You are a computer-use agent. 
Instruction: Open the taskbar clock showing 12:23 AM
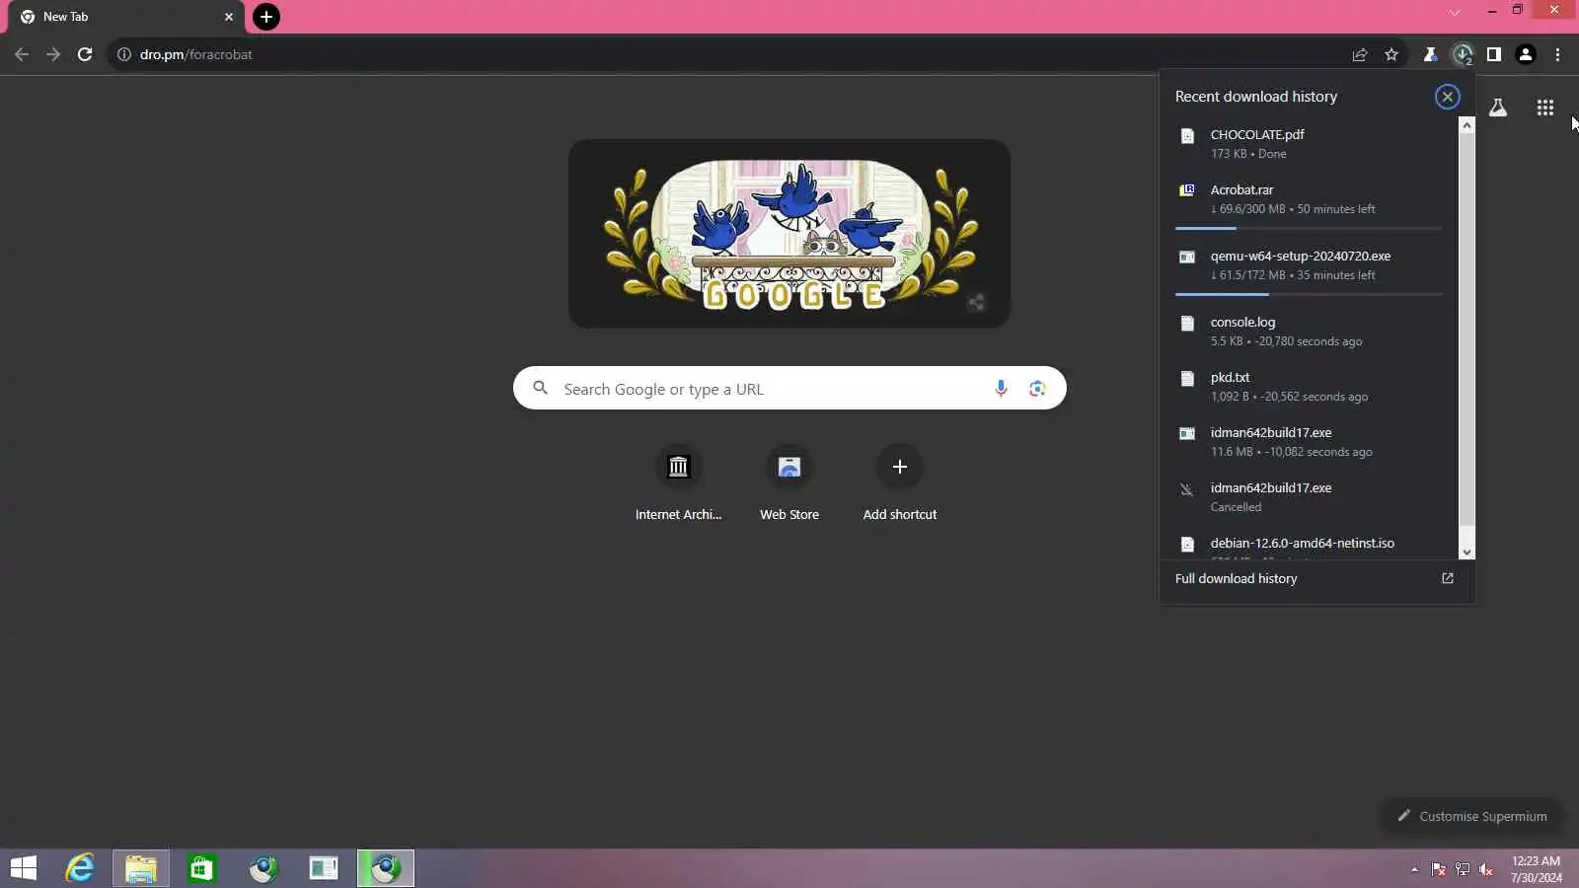coord(1536,869)
